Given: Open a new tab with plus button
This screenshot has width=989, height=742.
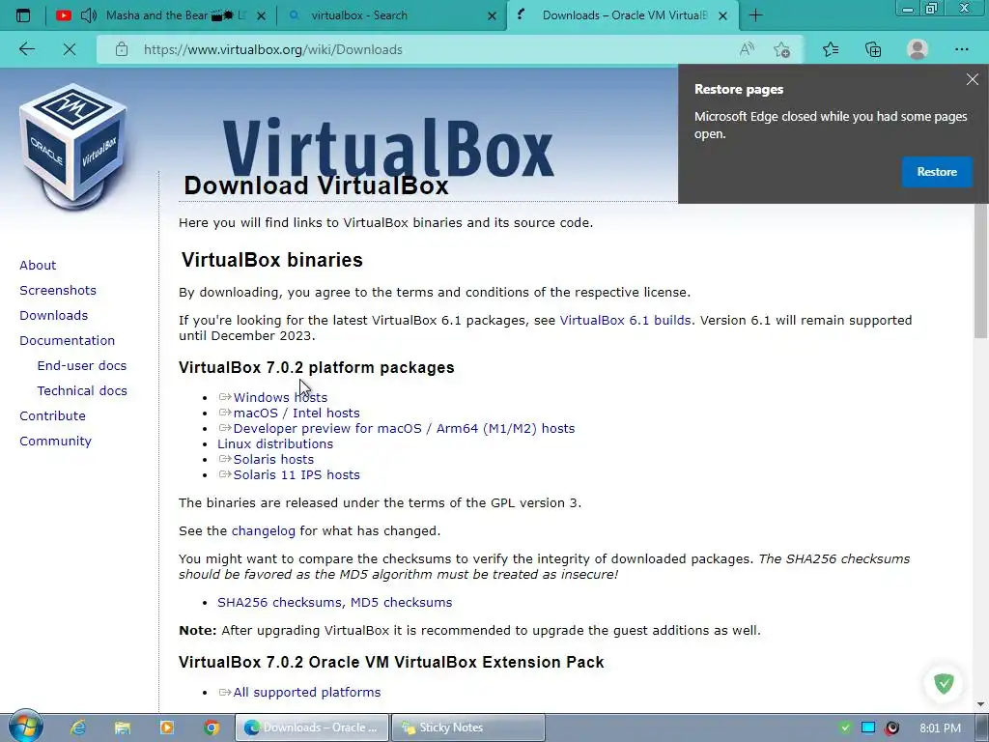Looking at the screenshot, I should 755,15.
